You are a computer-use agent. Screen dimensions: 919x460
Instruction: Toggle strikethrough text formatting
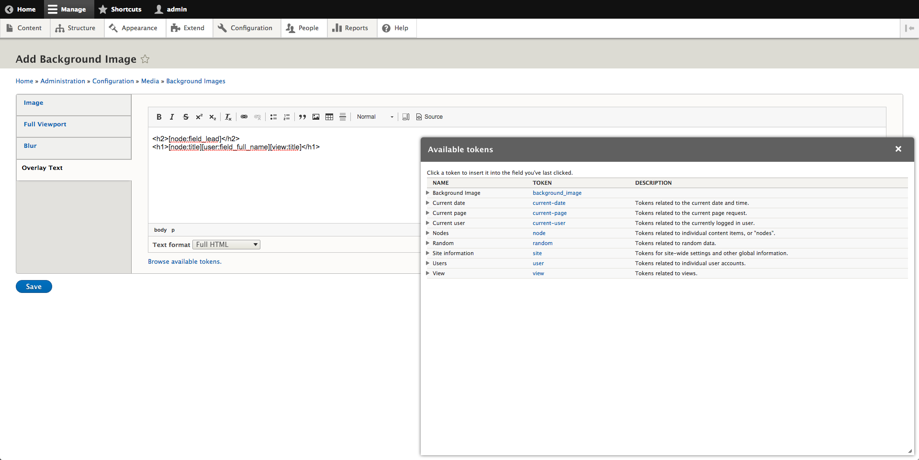point(186,117)
